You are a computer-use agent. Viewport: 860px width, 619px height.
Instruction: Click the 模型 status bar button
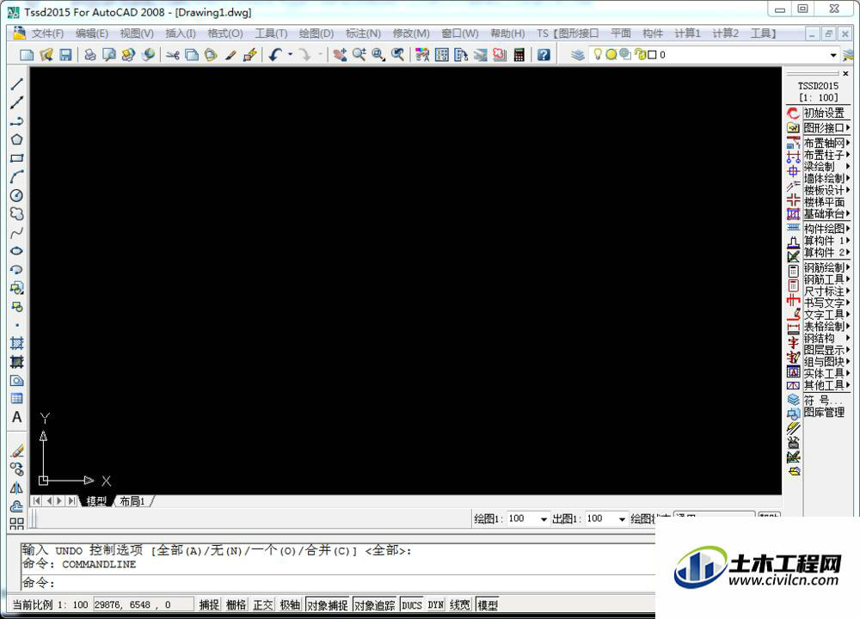click(x=488, y=604)
